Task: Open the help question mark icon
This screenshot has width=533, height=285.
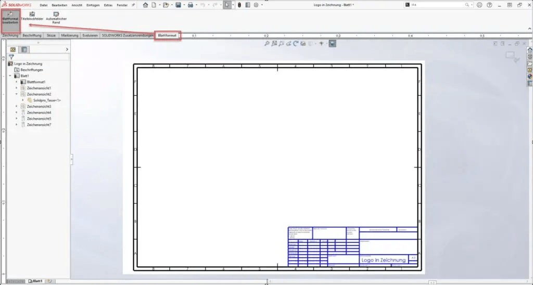Action: pyautogui.click(x=489, y=5)
